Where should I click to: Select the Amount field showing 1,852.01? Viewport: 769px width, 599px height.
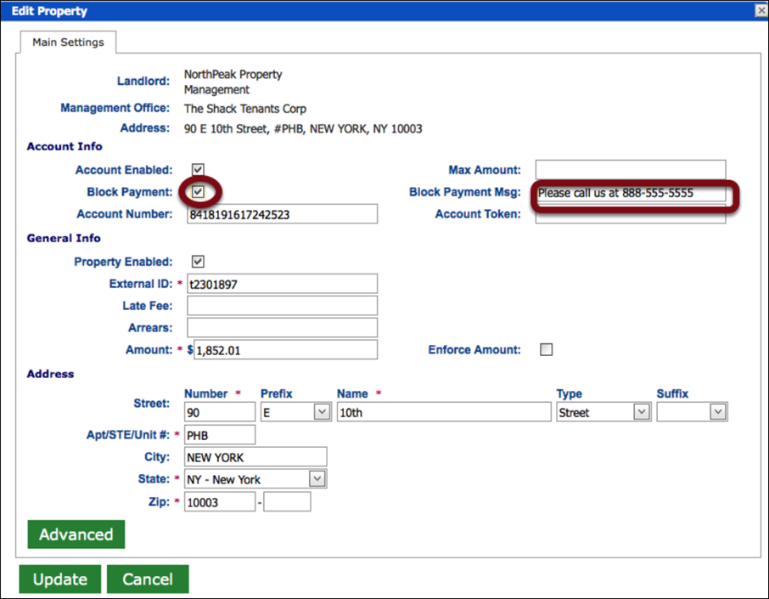[x=284, y=349]
